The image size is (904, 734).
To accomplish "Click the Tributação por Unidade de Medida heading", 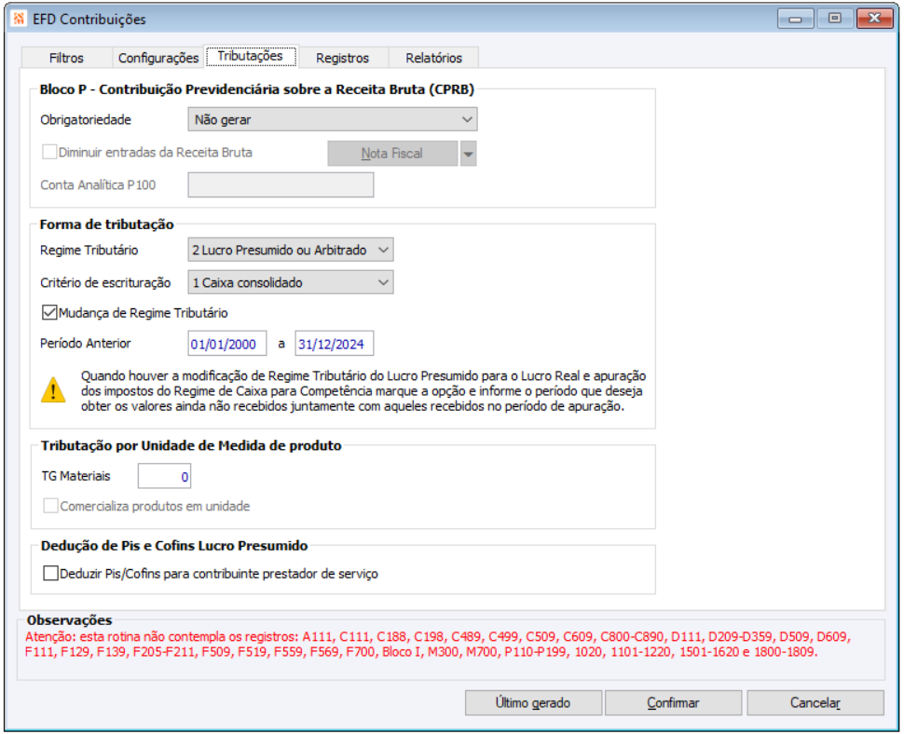I will 191,445.
